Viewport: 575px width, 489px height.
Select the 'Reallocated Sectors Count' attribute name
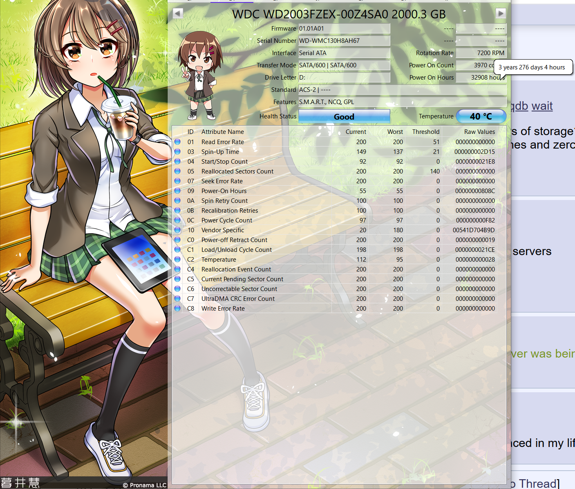point(237,171)
